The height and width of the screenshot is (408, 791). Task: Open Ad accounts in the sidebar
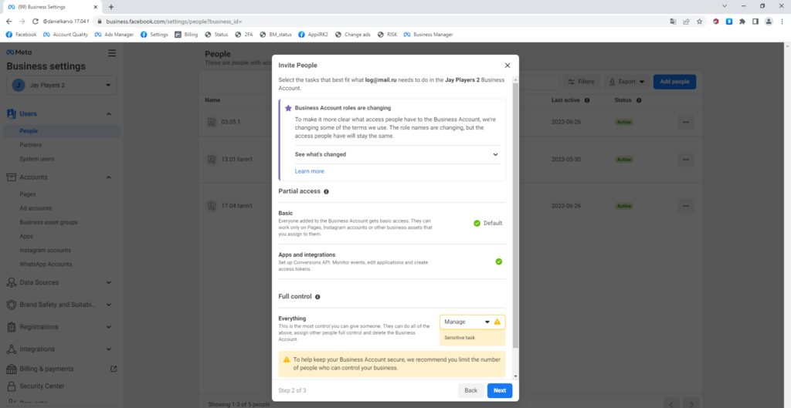[x=36, y=208]
